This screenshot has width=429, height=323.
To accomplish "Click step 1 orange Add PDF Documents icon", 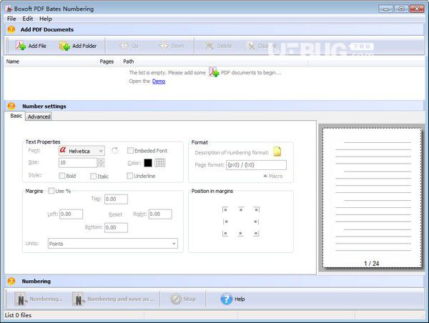I will pyautogui.click(x=11, y=29).
